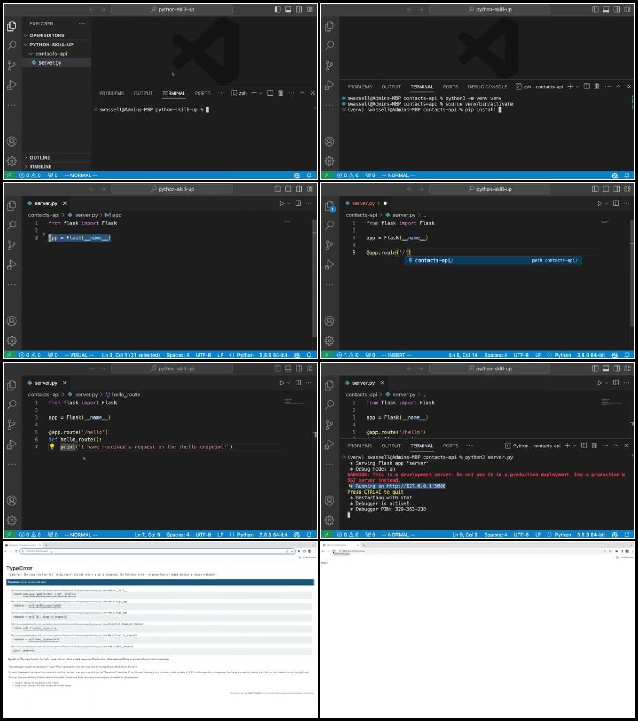Toggle bottom panel in the Flask server window
This screenshot has width=638, height=721.
tap(606, 369)
